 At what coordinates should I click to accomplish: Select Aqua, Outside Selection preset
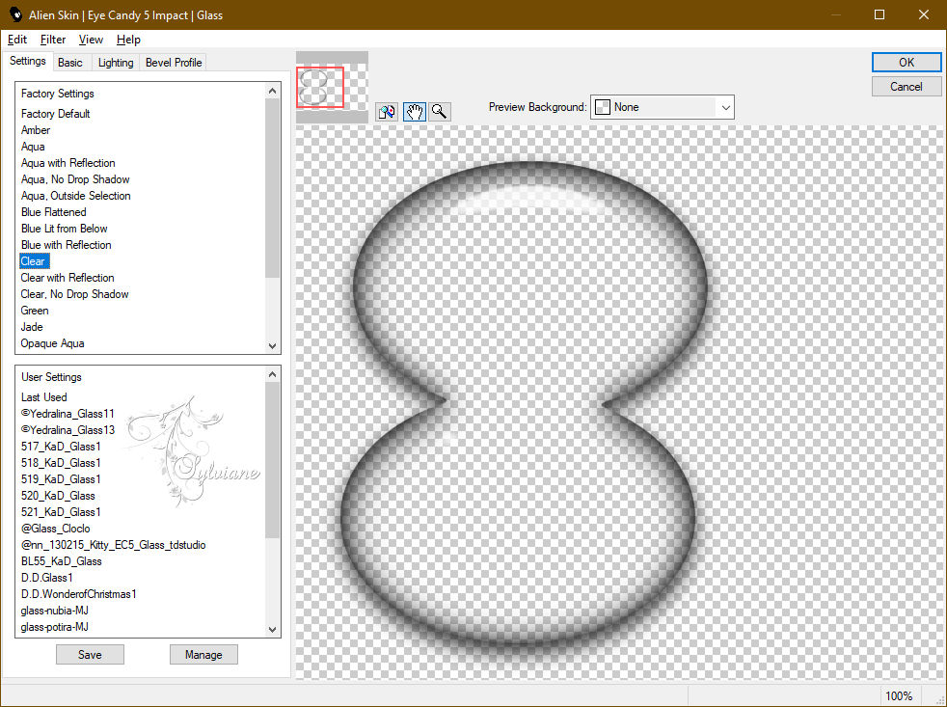tap(75, 195)
